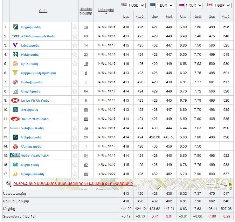This screenshot has height=222, width=235.
Task: Toggle favorite star for Unibank row
Action: pyautogui.click(x=75, y=110)
